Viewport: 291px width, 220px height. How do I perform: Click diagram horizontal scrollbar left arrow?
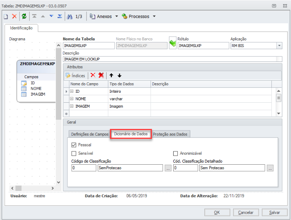pos(12,188)
